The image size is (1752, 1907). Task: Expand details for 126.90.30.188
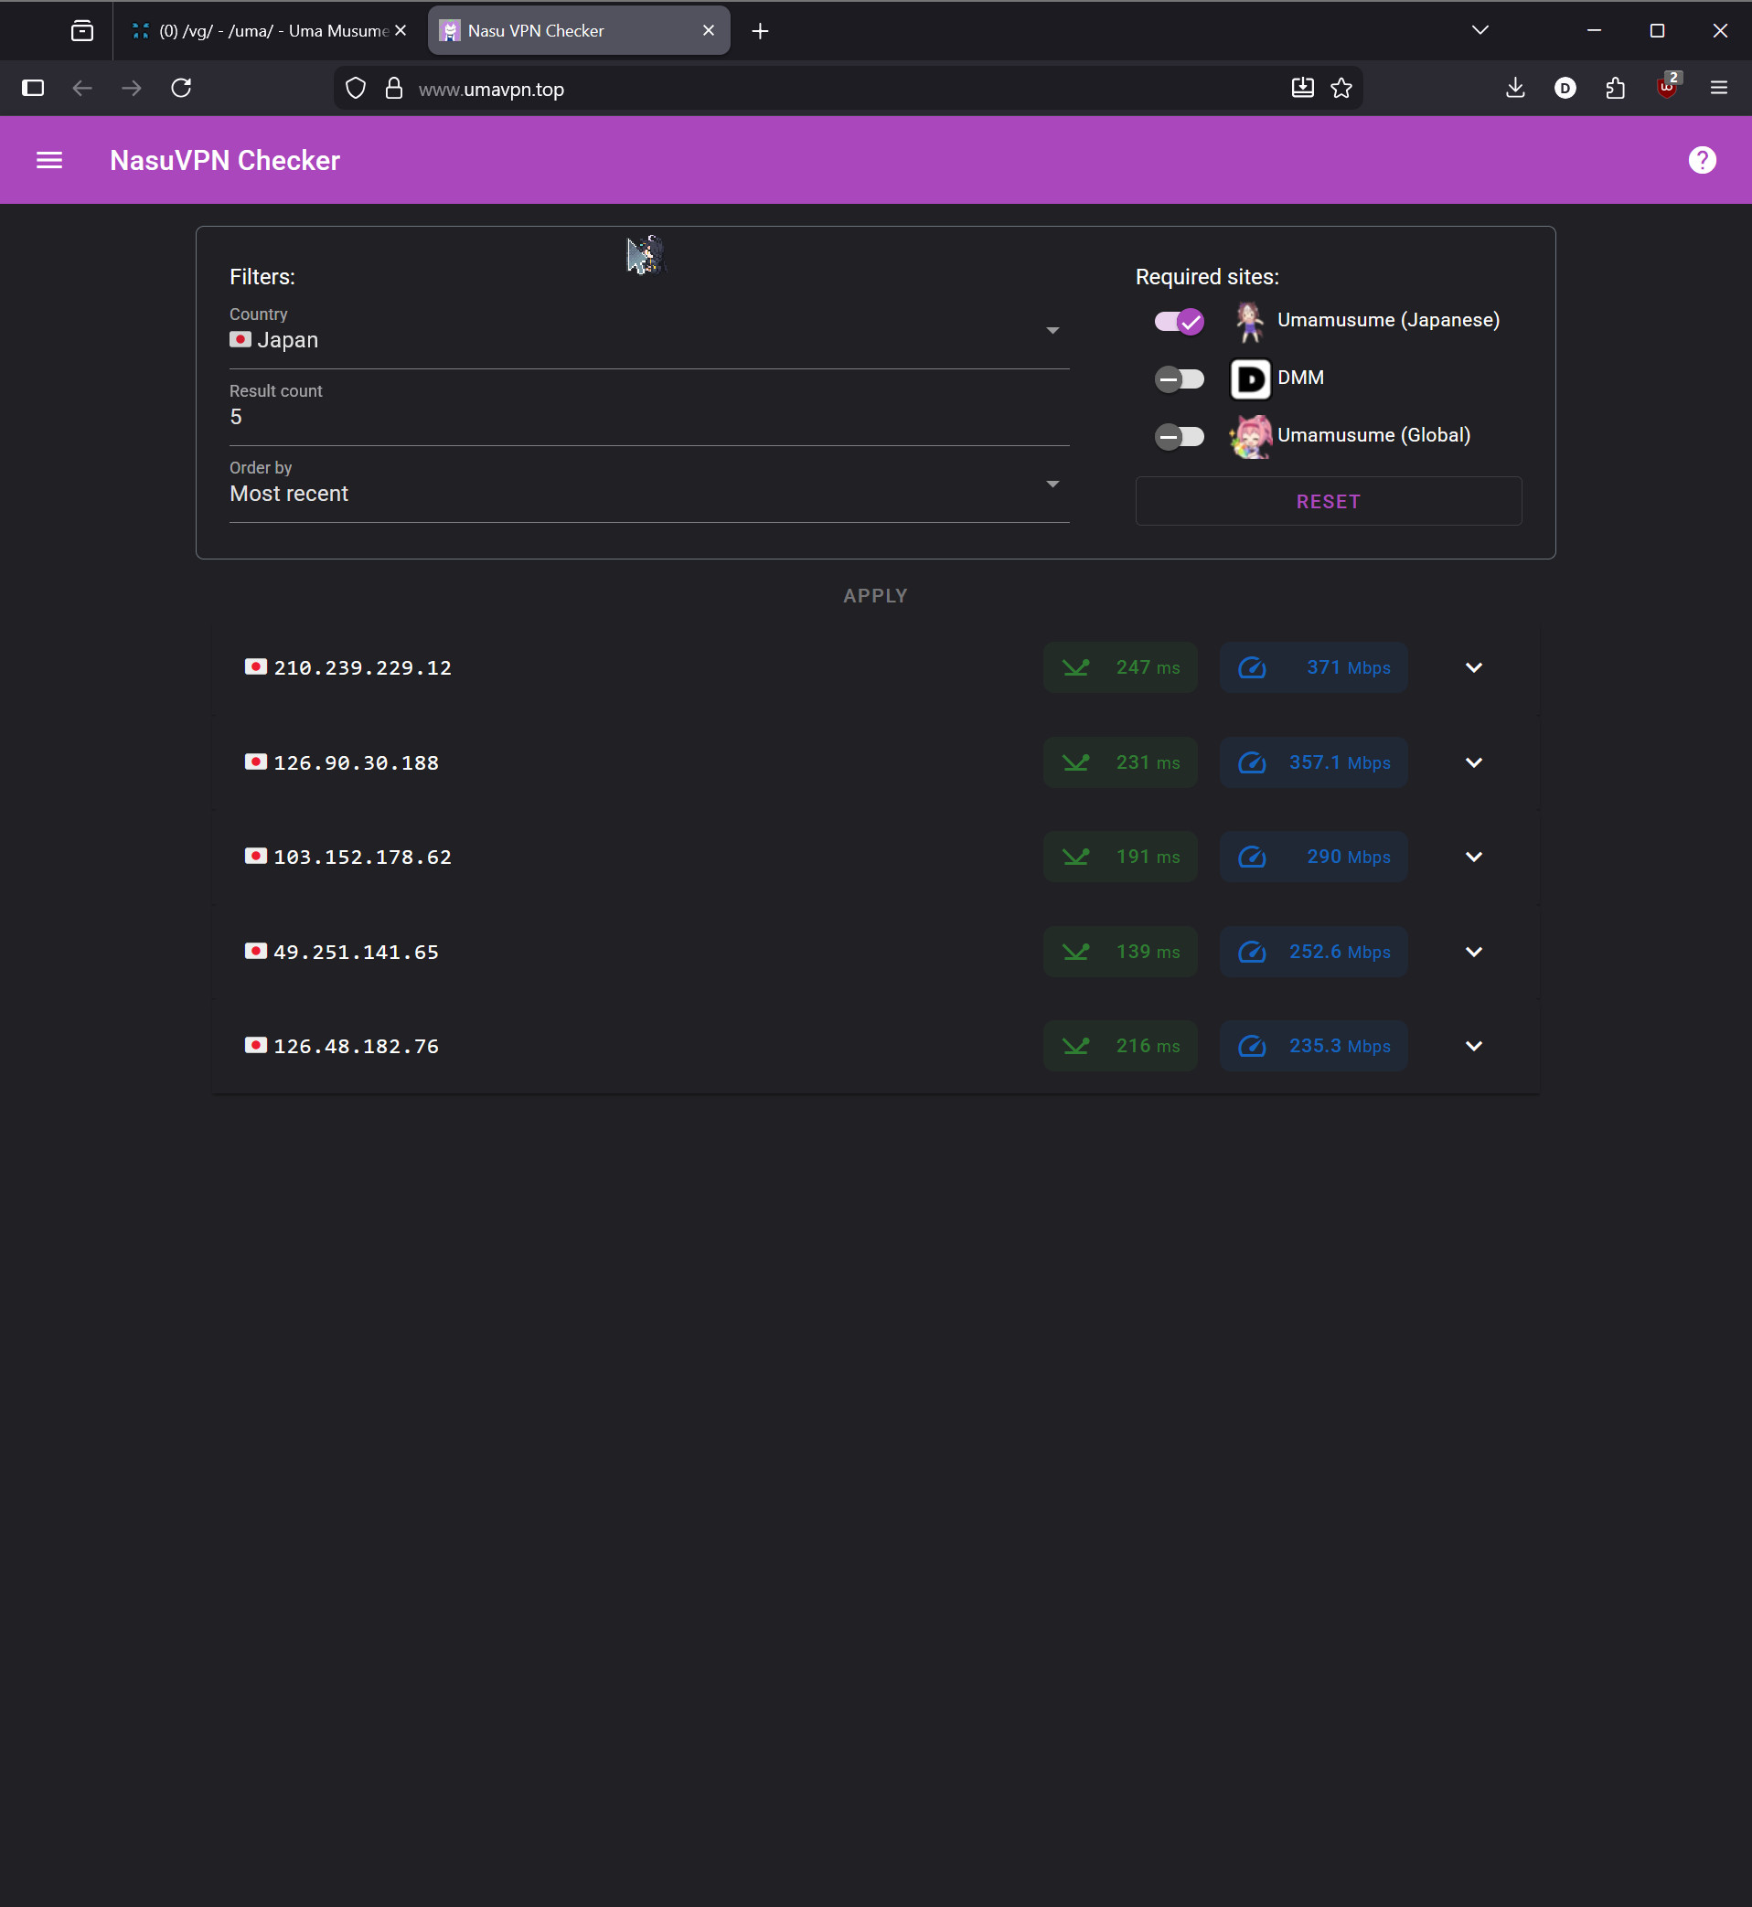1473,763
